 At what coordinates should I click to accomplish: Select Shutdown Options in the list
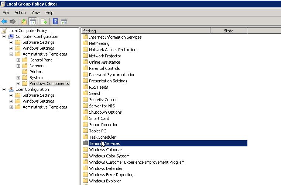[x=105, y=112]
